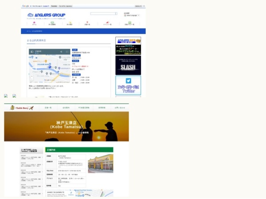The height and width of the screenshot is (199, 266).
Task: Close the Google Translate bar
Action: 144,6
